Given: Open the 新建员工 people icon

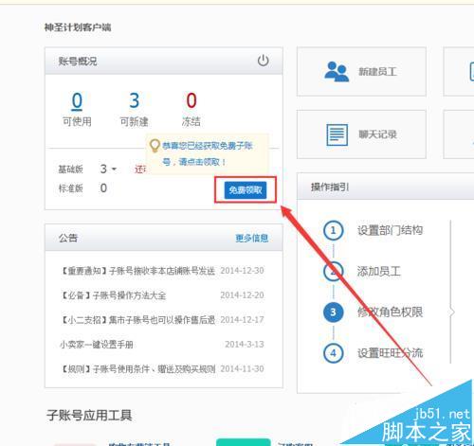Looking at the screenshot, I should [x=337, y=72].
